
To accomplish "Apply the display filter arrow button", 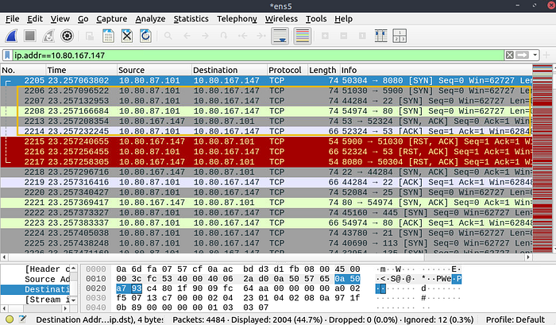I will coord(522,56).
